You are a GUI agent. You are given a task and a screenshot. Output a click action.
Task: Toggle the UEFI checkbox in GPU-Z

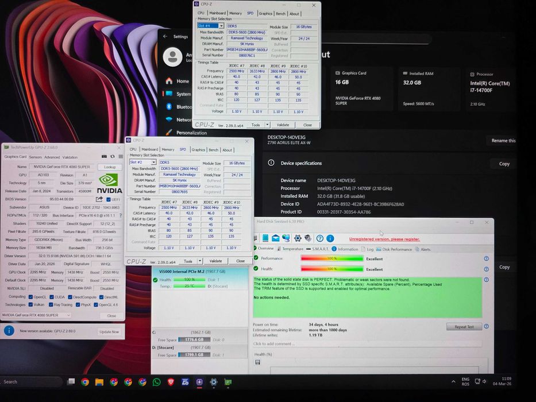click(x=109, y=200)
